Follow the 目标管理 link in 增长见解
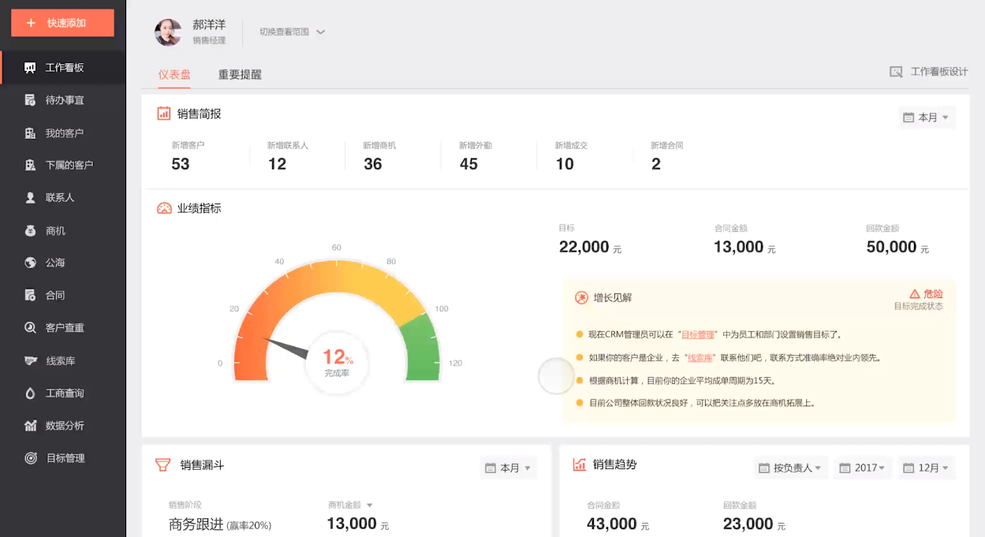Viewport: 985px width, 537px height. [697, 334]
